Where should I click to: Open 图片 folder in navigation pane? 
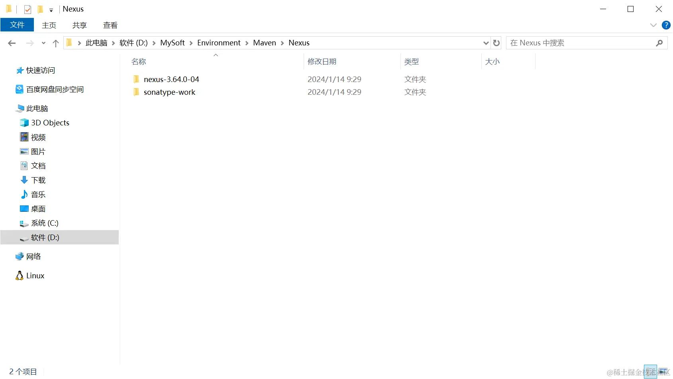pyautogui.click(x=38, y=152)
